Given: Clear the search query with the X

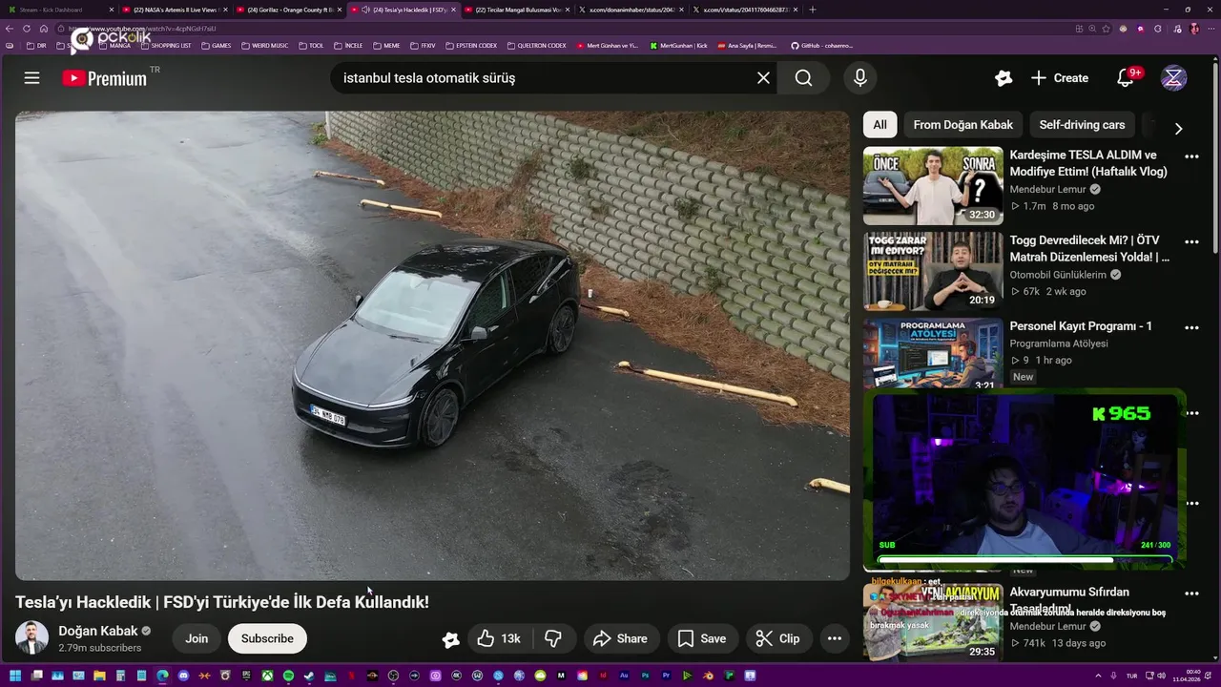Looking at the screenshot, I should (x=763, y=78).
